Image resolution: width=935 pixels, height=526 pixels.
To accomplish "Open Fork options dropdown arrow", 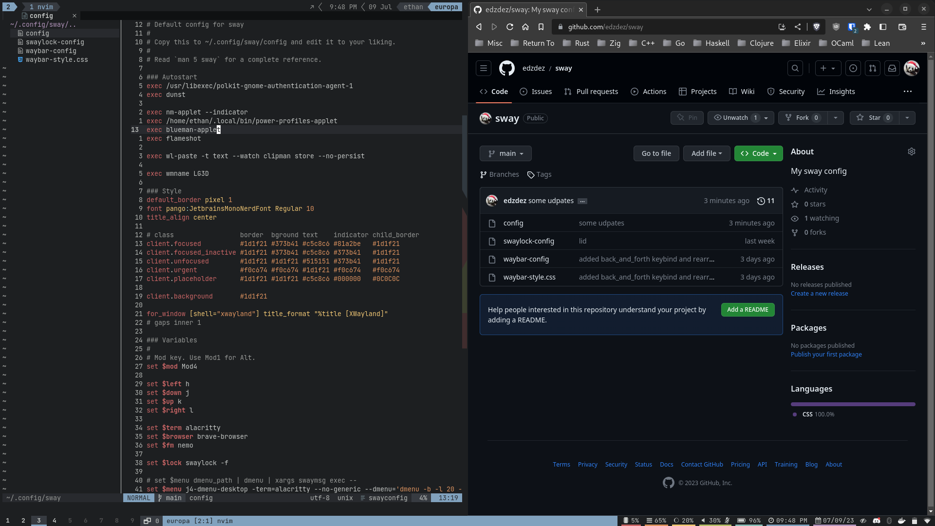I will (x=836, y=118).
